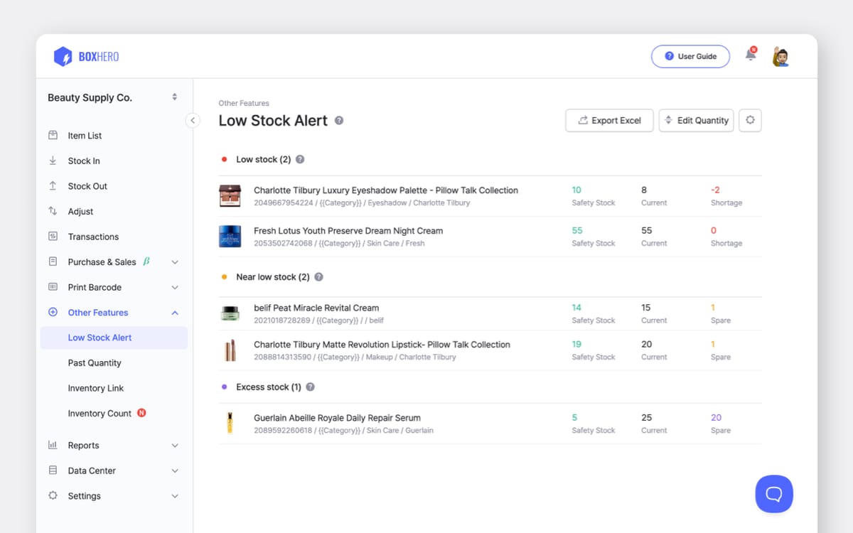Click the Print Barcode icon
The width and height of the screenshot is (853, 533).
point(53,287)
